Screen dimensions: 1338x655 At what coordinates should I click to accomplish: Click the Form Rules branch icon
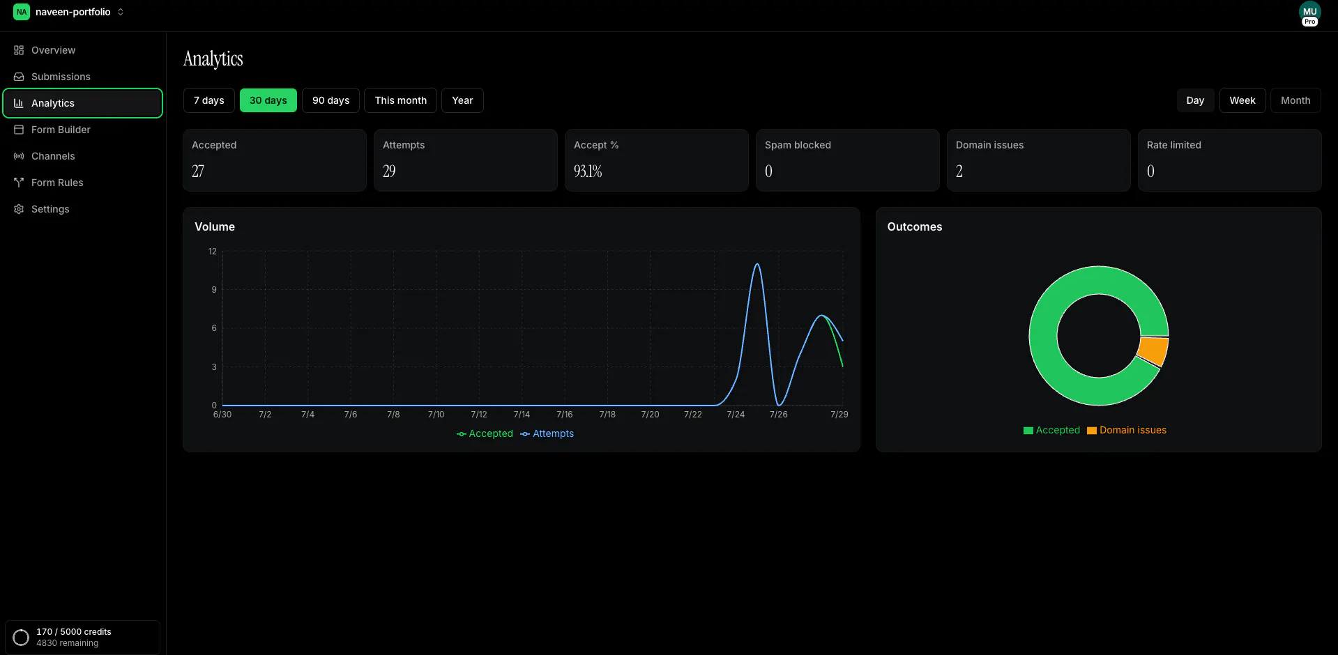(19, 183)
